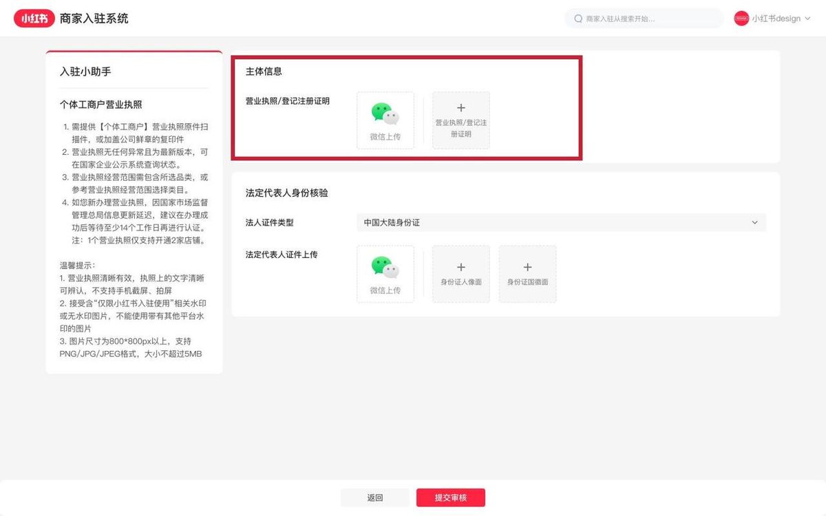
Task: Click the WeChat upload icon under 主体信息
Action: (385, 114)
